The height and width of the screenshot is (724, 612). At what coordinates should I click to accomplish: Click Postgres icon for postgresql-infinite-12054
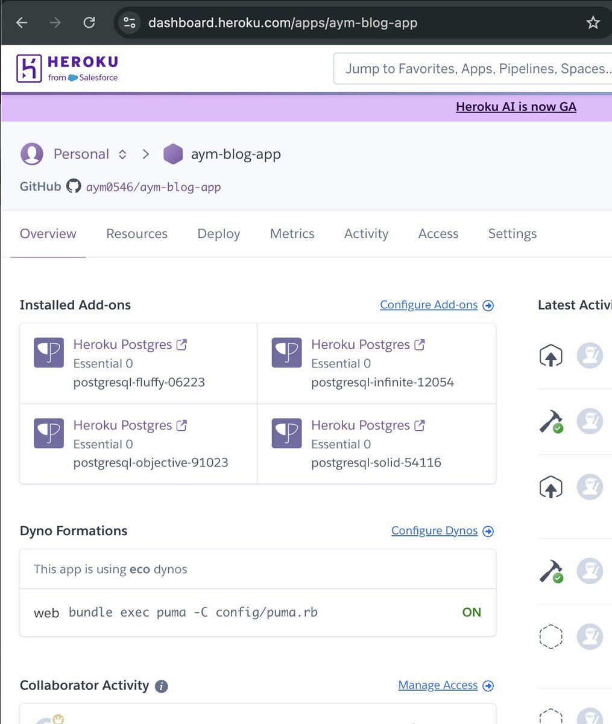(x=286, y=353)
